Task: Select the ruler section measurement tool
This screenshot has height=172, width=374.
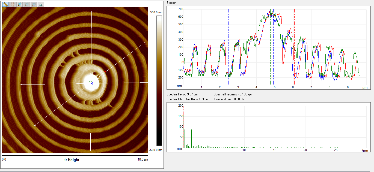Action: (x=5, y=4)
